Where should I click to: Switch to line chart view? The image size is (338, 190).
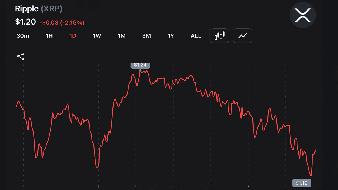pyautogui.click(x=242, y=36)
